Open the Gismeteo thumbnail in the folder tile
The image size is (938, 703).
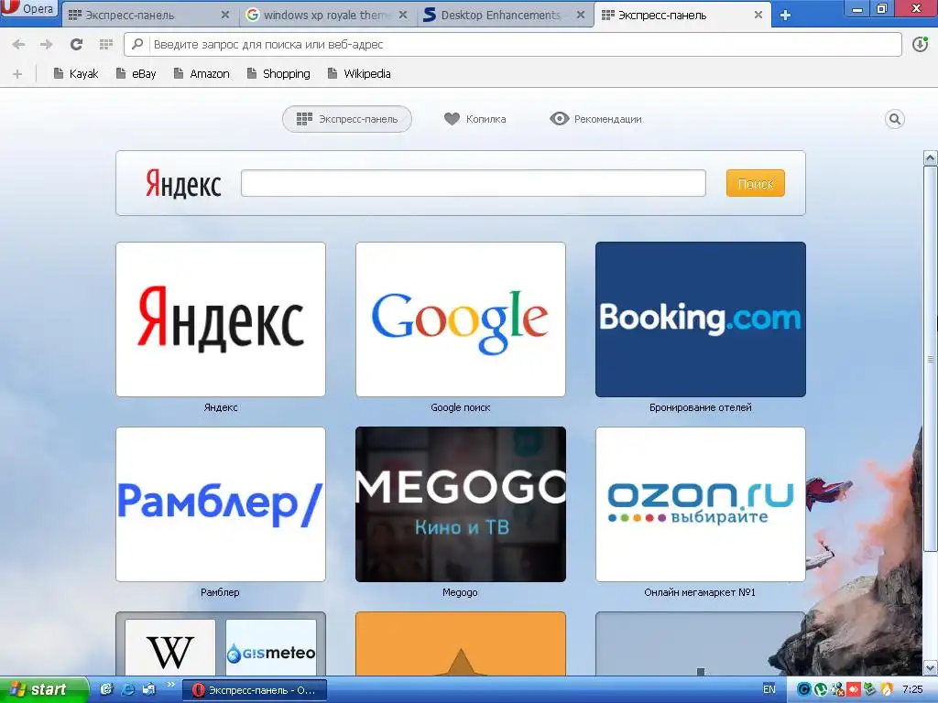271,648
